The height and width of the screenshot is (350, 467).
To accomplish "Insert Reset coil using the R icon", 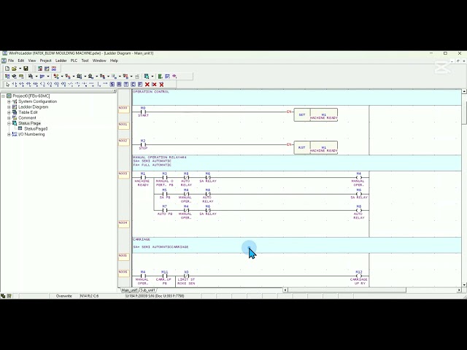I will [x=119, y=85].
